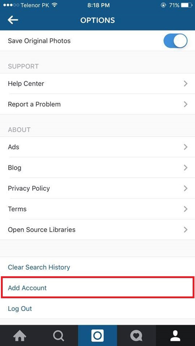Expand the Ads row chevron

tap(186, 147)
